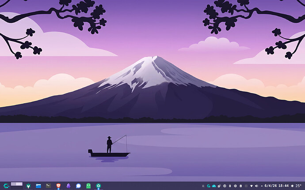This screenshot has height=190, width=305.
Task: Open the blue file manager from taskbar
Action: pyautogui.click(x=38, y=186)
